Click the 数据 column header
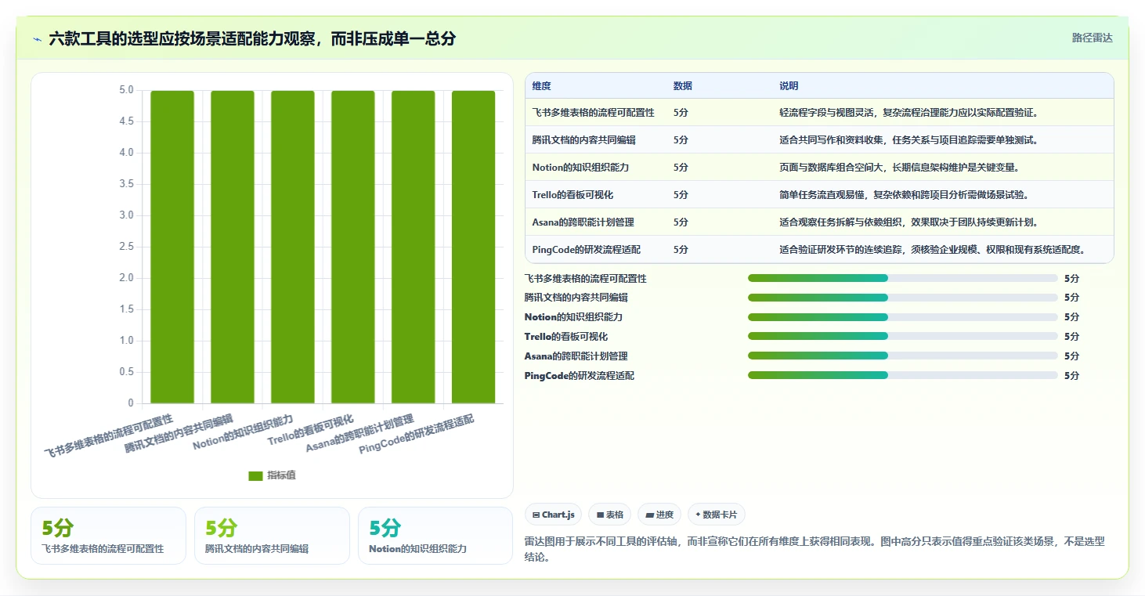 coord(682,86)
